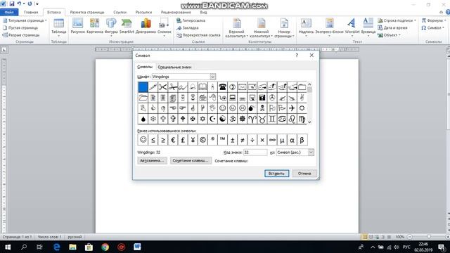Image resolution: width=450 pixels, height=253 pixels.
Task: Open the Рассылки ribbon tab
Action: click(x=143, y=13)
